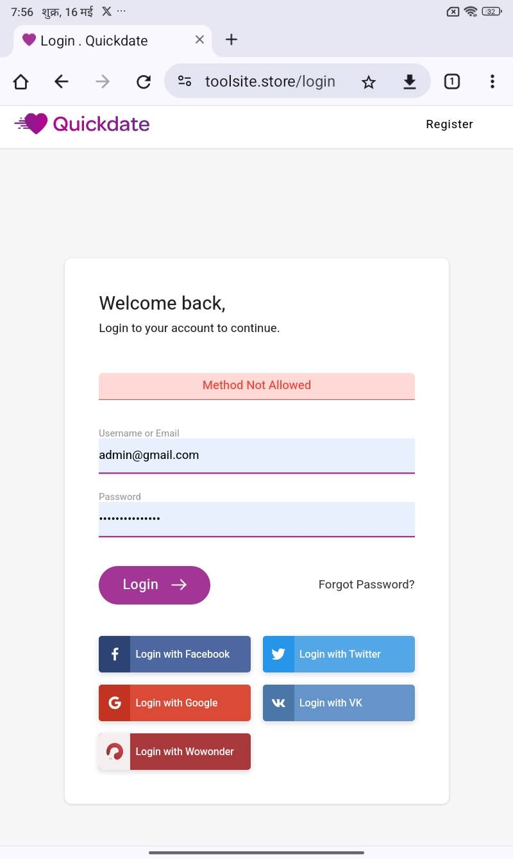Open the downloads icon in toolbar
Image resolution: width=513 pixels, height=859 pixels.
pos(409,81)
